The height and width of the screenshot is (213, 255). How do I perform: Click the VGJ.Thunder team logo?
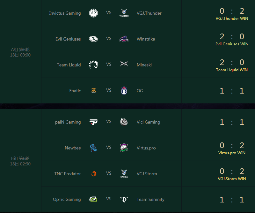point(124,13)
